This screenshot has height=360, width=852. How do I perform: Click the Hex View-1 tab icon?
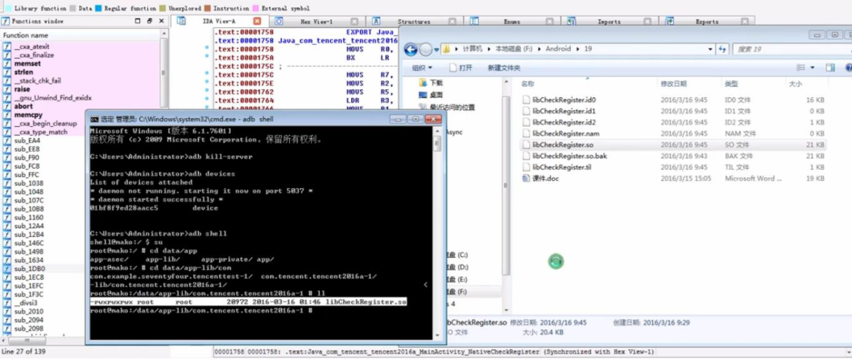click(279, 21)
